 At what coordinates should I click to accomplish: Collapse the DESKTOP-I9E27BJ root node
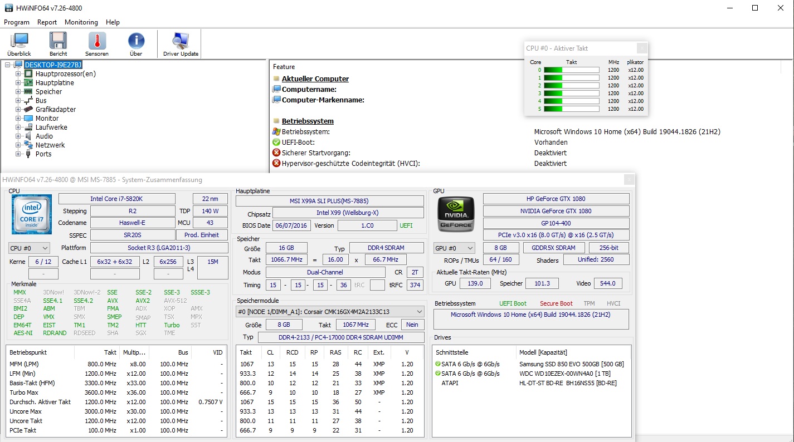pyautogui.click(x=7, y=65)
